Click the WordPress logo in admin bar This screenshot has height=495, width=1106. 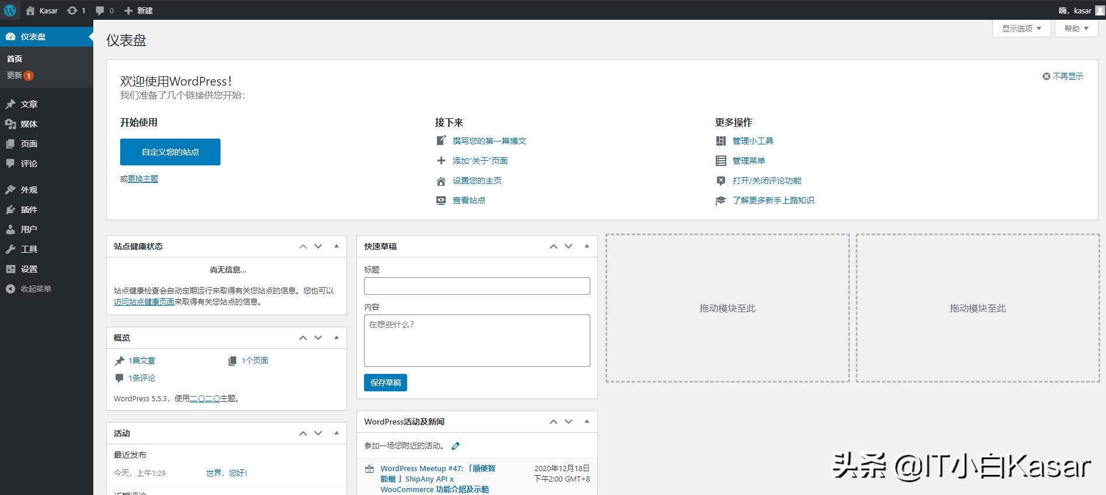tap(10, 10)
